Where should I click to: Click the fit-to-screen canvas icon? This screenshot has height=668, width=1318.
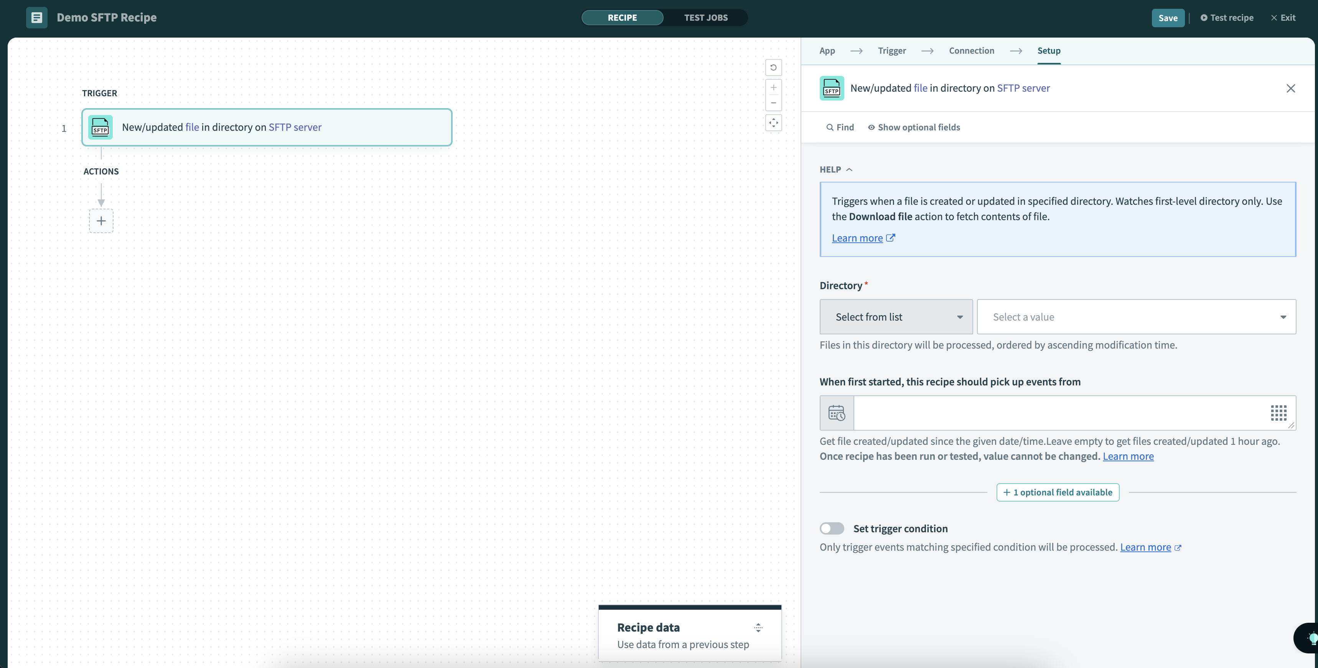tap(773, 123)
